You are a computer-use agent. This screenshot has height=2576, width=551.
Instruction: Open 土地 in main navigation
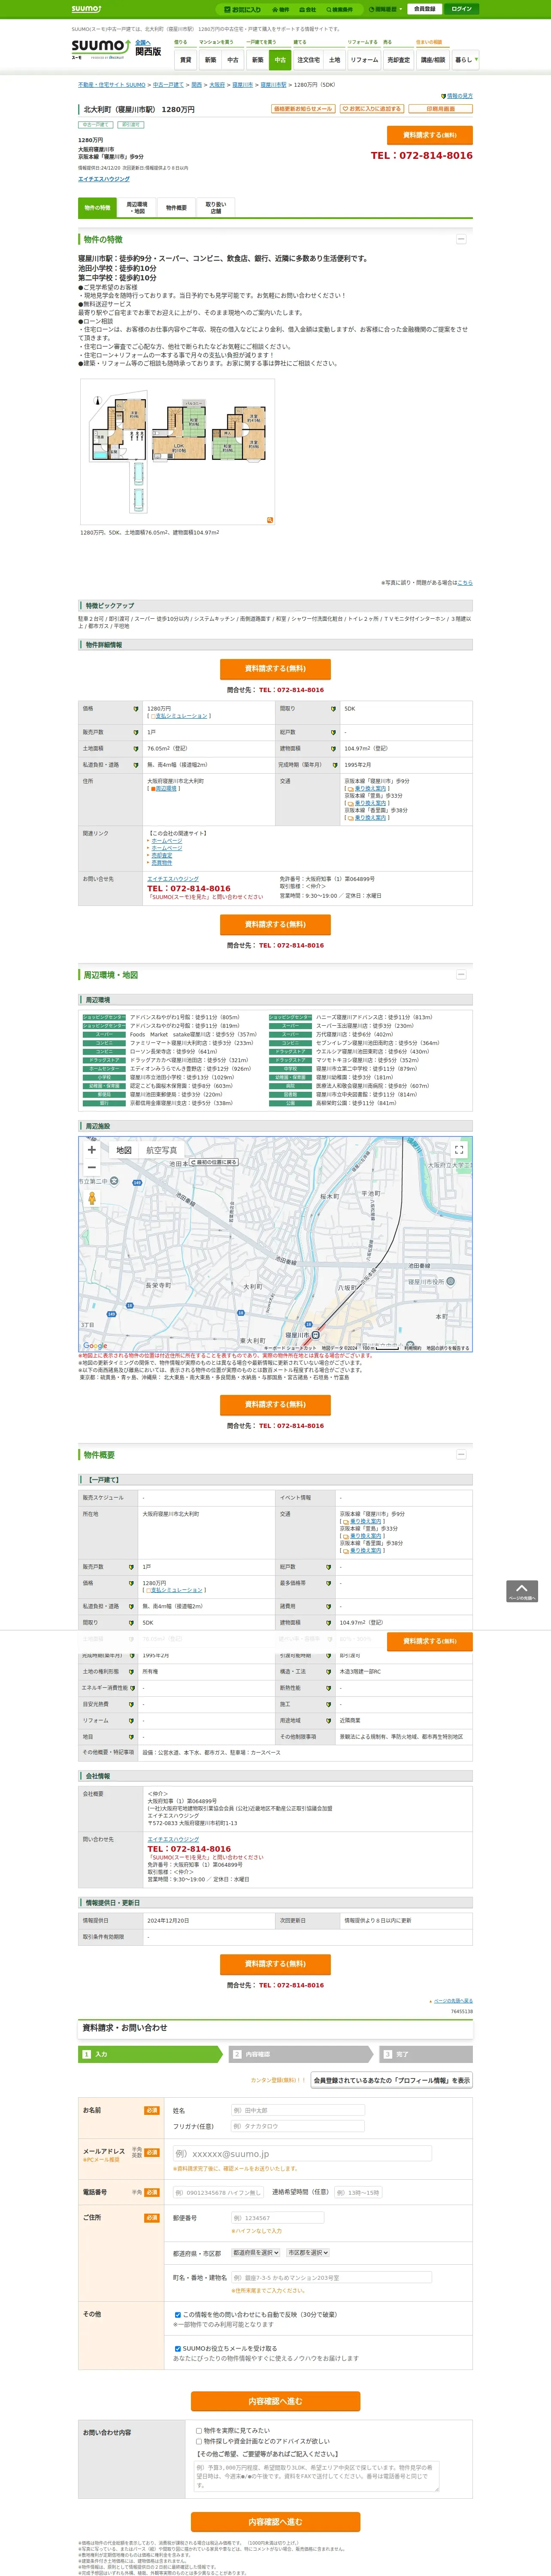[x=335, y=60]
